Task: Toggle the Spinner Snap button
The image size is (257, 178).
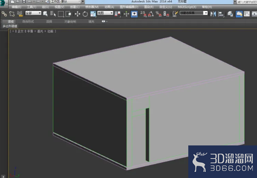Action: [x=166, y=14]
